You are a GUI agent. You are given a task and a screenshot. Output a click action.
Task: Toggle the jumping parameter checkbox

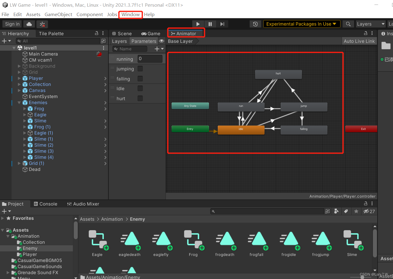coord(140,69)
